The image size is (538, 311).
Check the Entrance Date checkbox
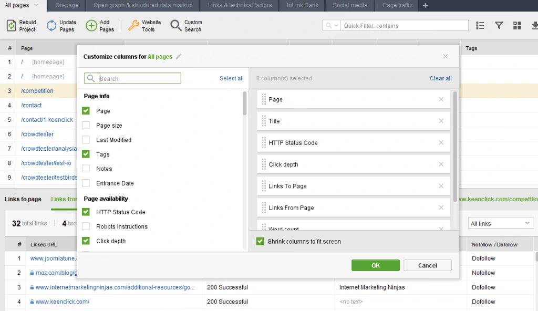(x=86, y=183)
